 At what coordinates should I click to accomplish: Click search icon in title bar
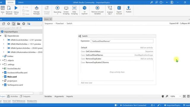coord(151,2)
